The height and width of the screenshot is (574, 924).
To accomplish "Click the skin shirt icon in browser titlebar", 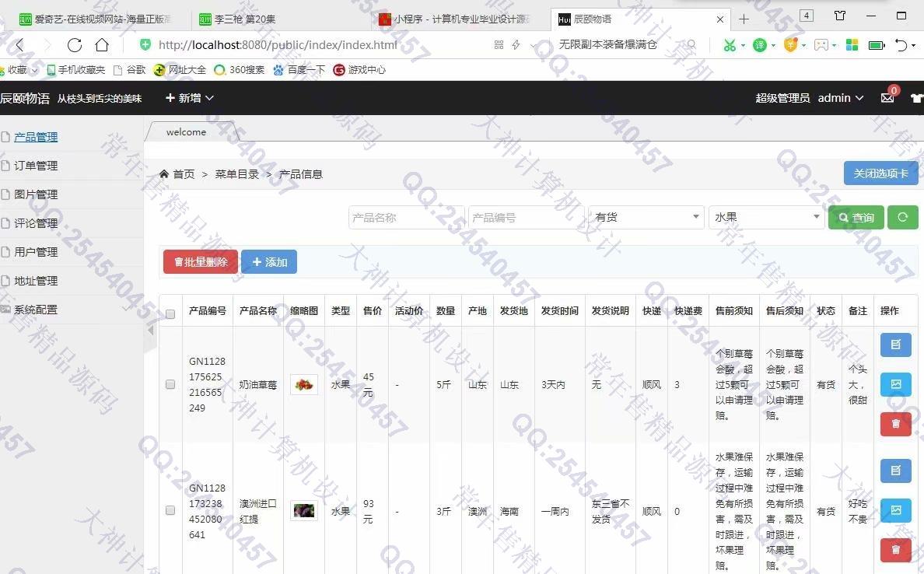I will 840,16.
